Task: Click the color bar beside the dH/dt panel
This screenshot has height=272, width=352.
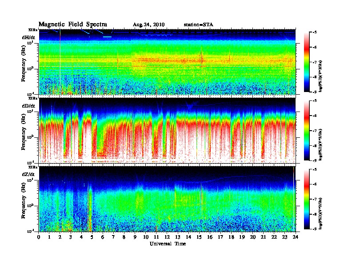Action: pos(307,62)
